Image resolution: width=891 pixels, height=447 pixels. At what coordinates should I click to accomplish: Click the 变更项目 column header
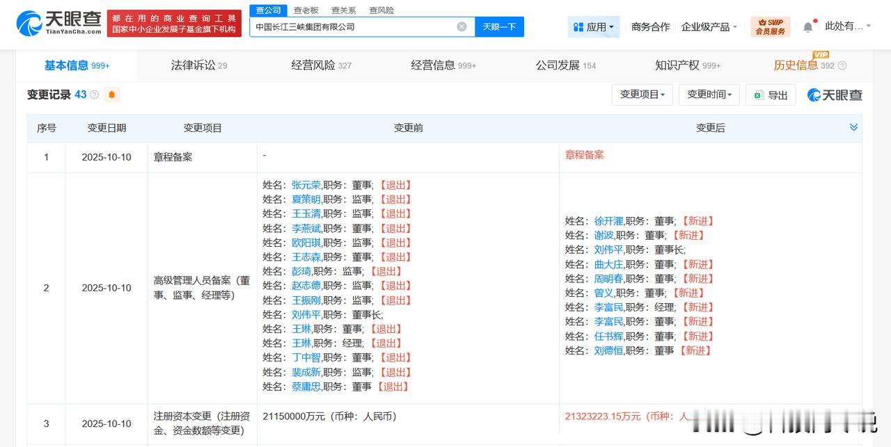[x=203, y=128]
